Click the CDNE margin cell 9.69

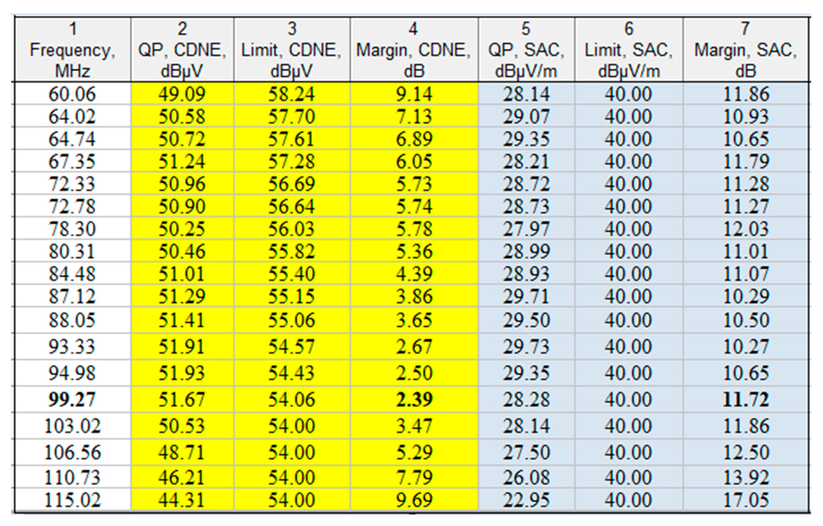click(414, 500)
